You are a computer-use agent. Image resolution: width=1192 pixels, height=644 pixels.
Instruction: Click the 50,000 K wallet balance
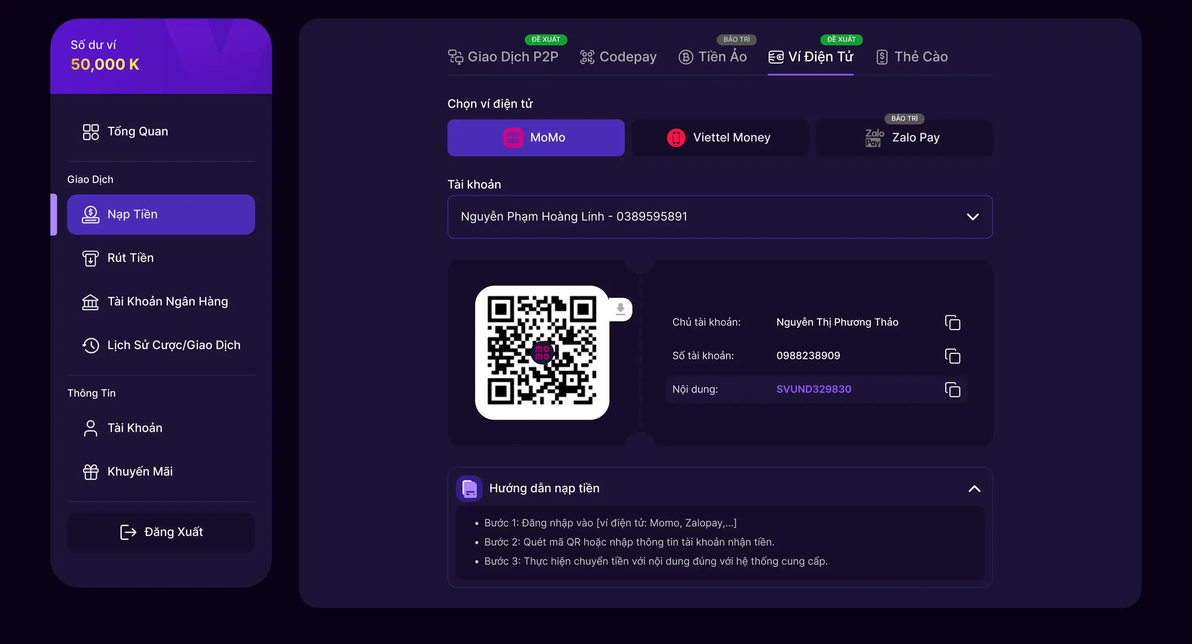point(105,64)
